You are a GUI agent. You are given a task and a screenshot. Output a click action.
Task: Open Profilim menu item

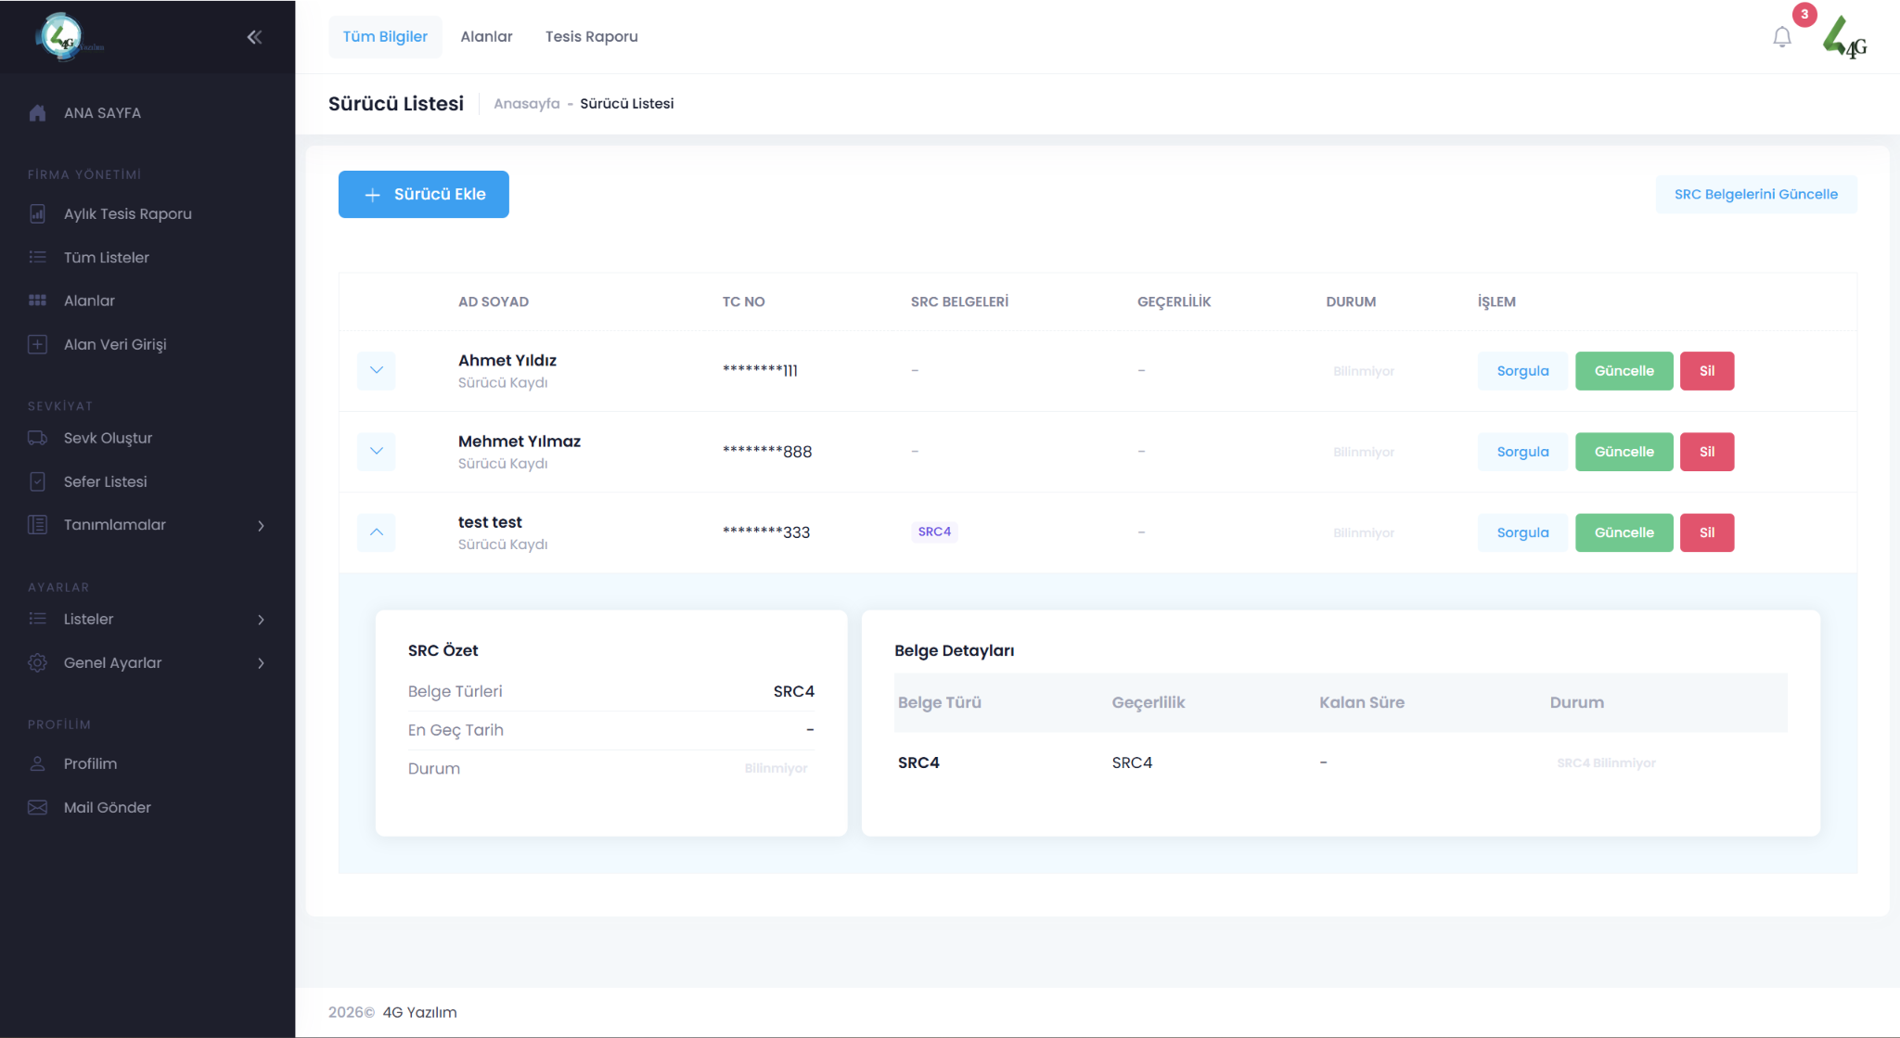click(90, 763)
